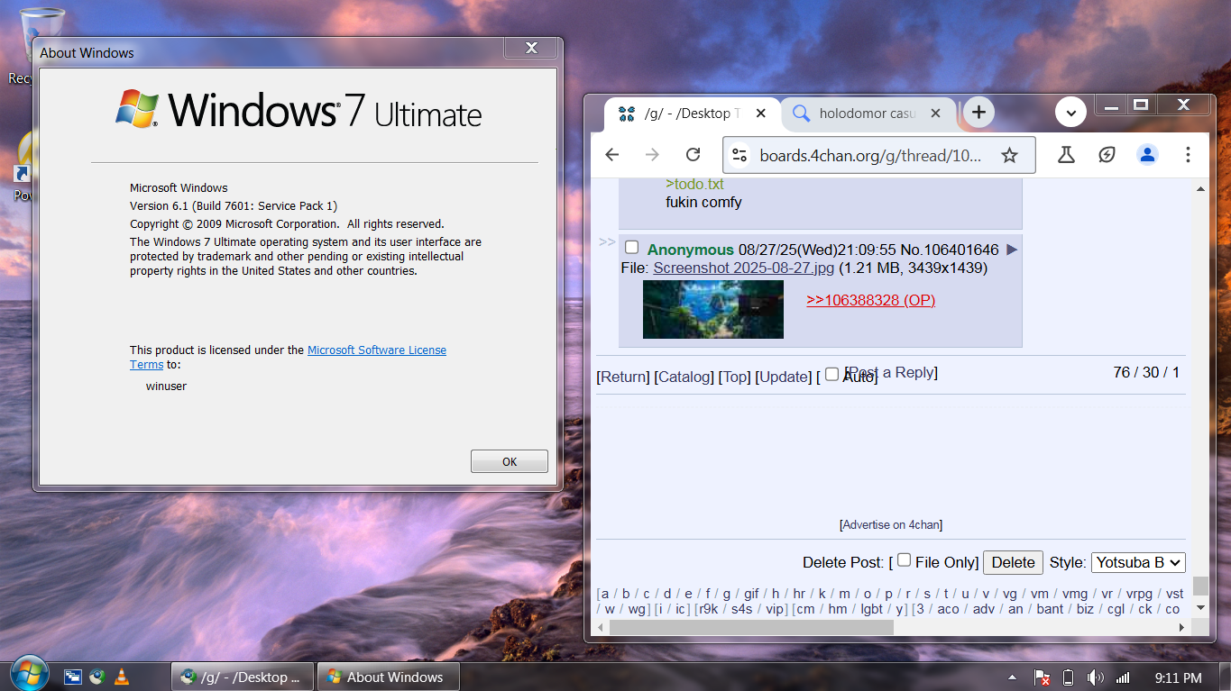Click the >> hide-post marker beside Anonymous post
The height and width of the screenshot is (691, 1231).
607,242
